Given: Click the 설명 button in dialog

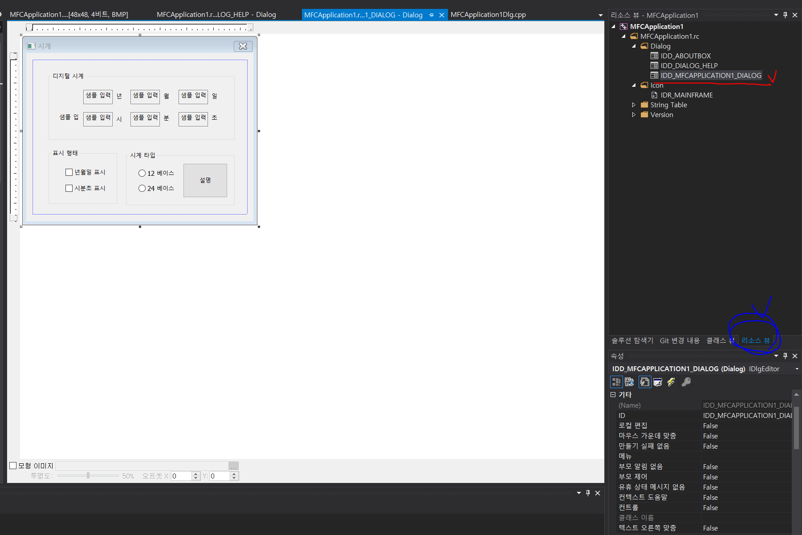Looking at the screenshot, I should [x=205, y=180].
